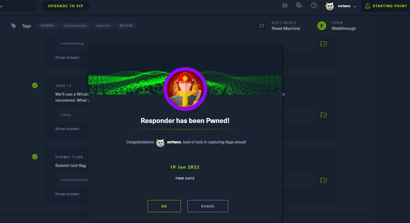Image resolution: width=410 pixels, height=223 pixels.
Task: Select the SAMBA tag
Action: point(47,26)
